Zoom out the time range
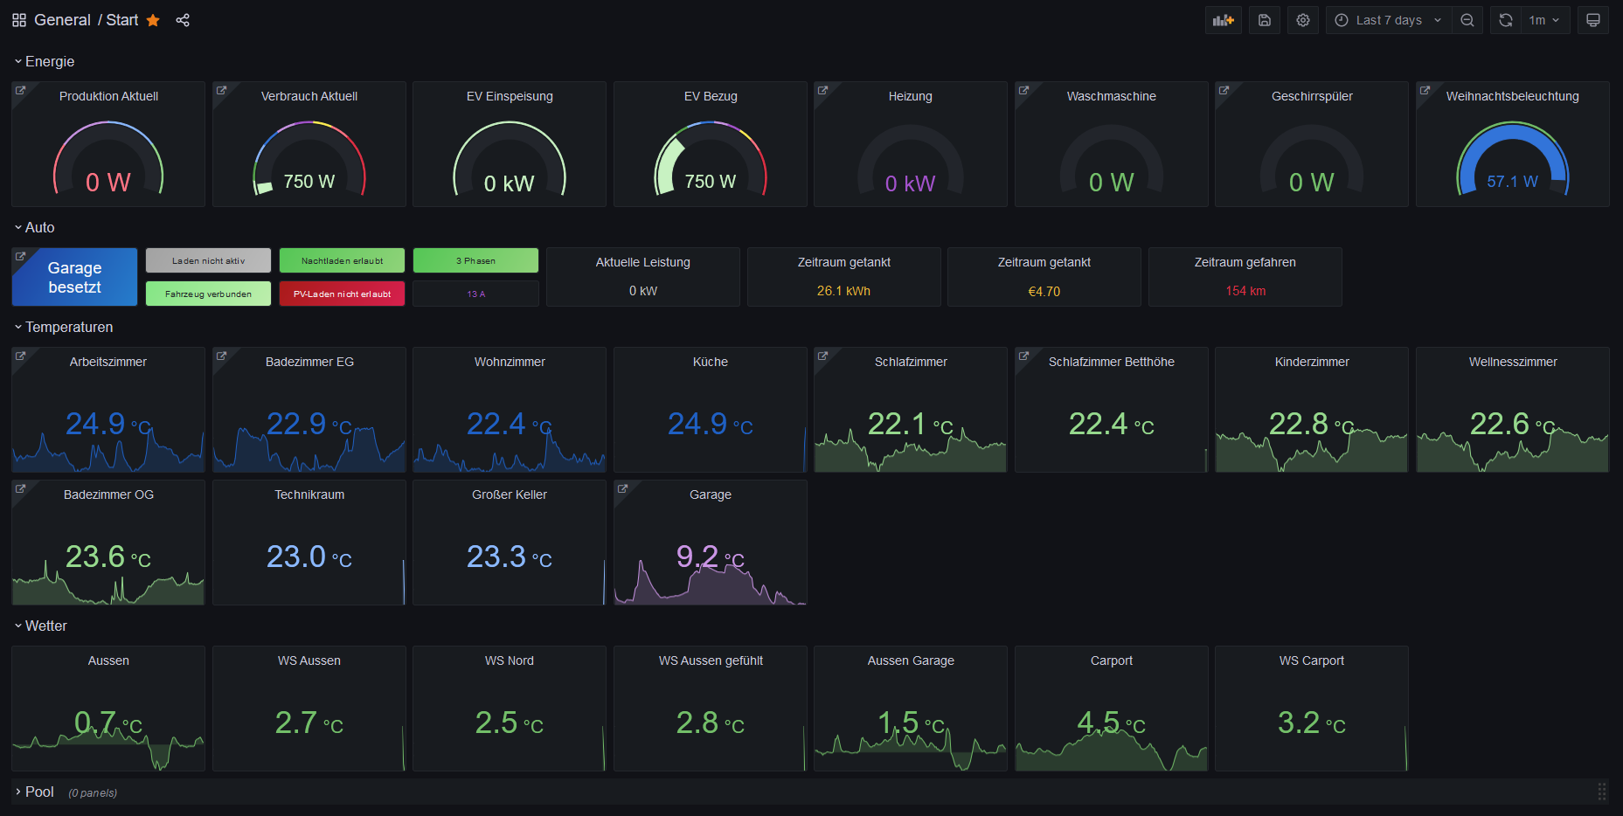 click(1467, 20)
